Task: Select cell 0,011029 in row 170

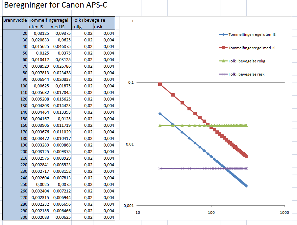Action: click(61, 132)
